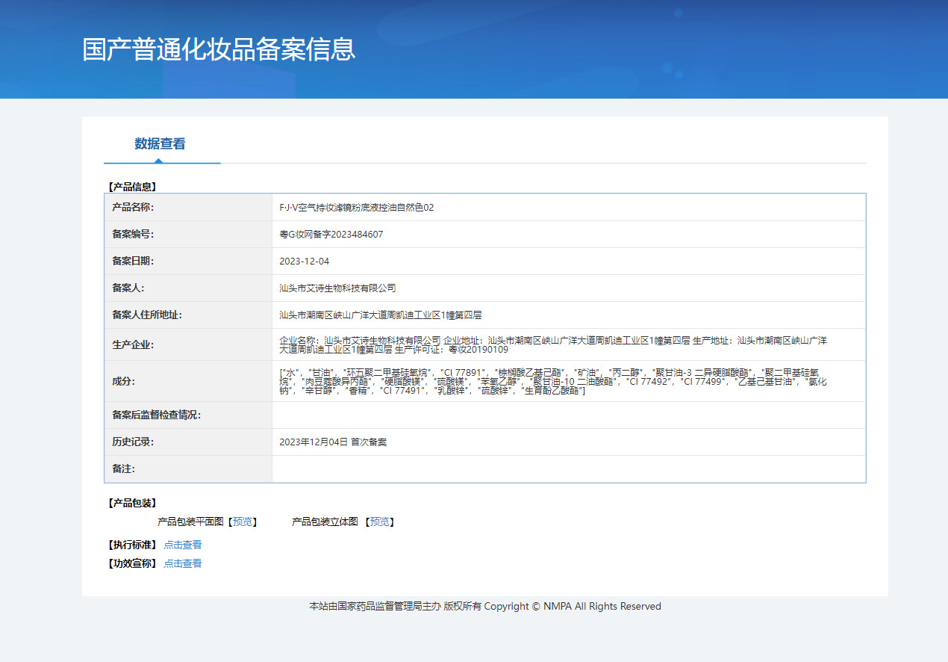Select the product name value F·J·V空气持妆滤镜粉底液
The image size is (948, 662).
coord(356,208)
